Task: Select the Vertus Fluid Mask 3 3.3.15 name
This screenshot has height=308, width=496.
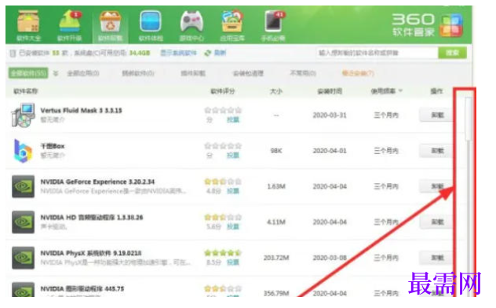Action: pos(81,110)
